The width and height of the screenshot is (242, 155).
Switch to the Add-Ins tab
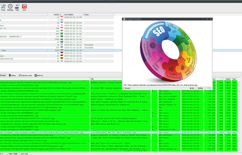[39, 75]
